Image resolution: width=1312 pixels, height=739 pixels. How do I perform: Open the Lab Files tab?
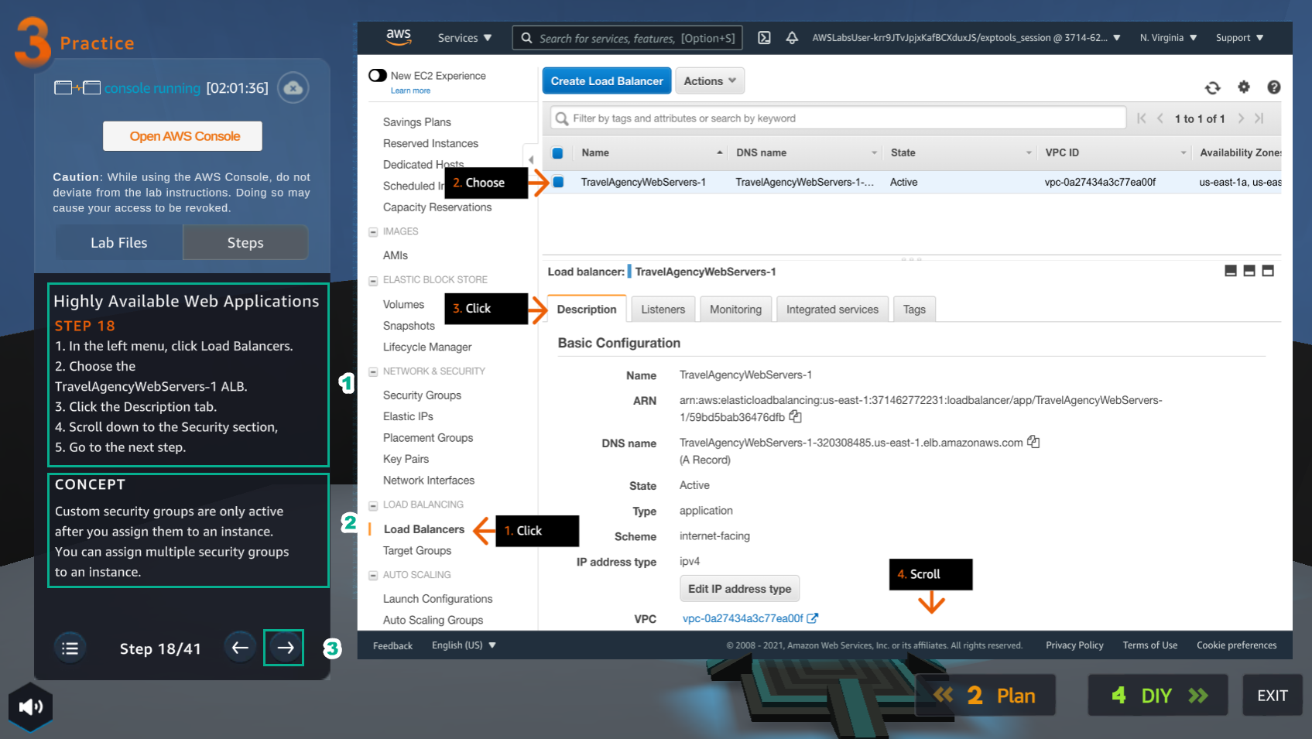[119, 243]
